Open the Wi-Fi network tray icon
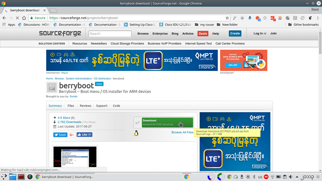Image resolution: width=322 pixels, height=181 pixels. pyautogui.click(x=272, y=177)
